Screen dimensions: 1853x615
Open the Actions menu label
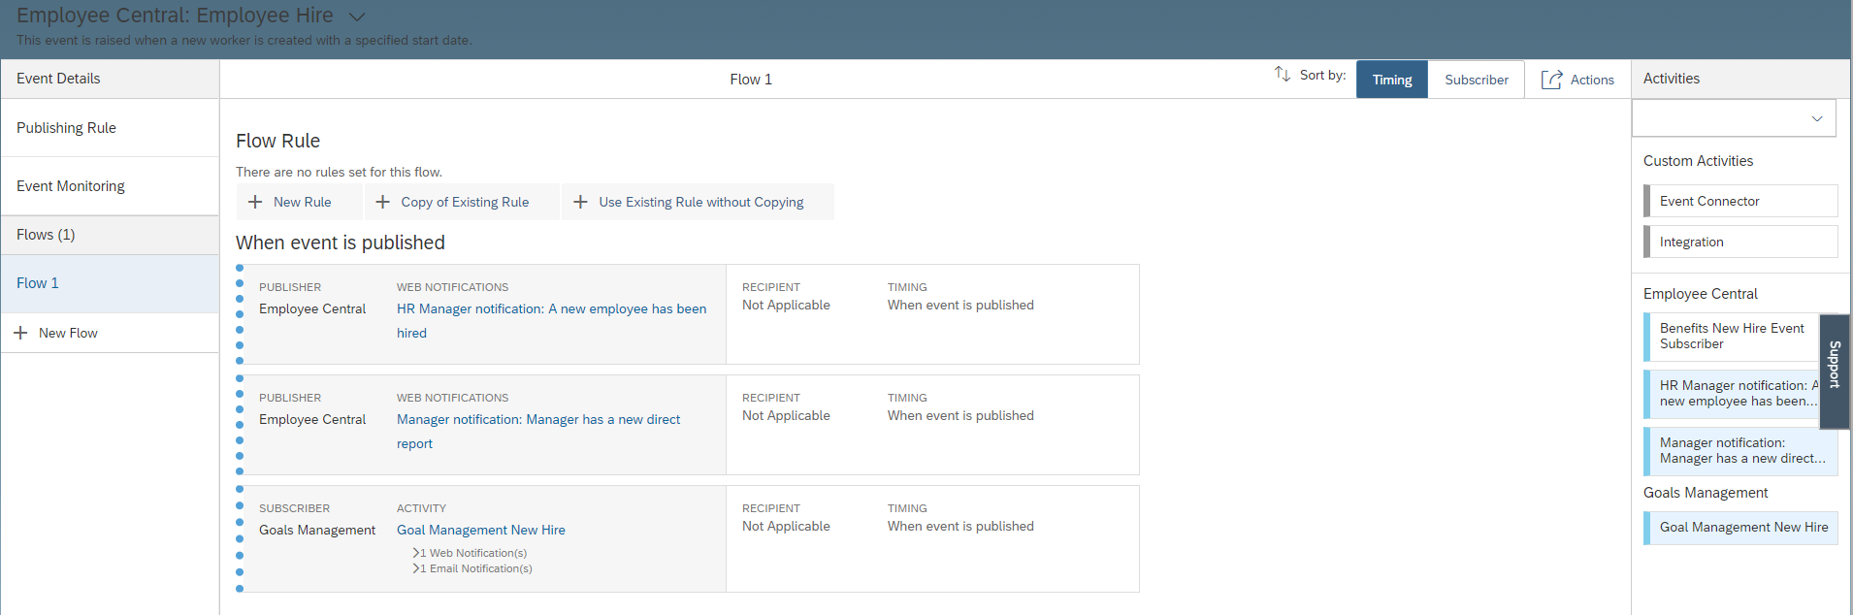[x=1592, y=80]
